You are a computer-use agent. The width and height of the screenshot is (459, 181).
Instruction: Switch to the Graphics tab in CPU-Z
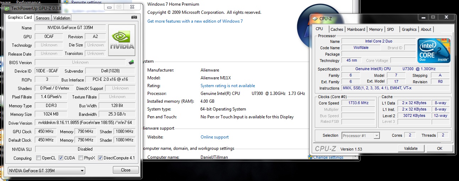click(409, 29)
